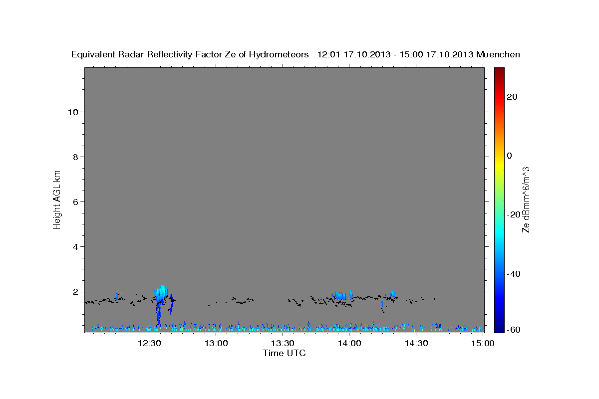Click the dark red top of the colorbar

tap(499, 71)
